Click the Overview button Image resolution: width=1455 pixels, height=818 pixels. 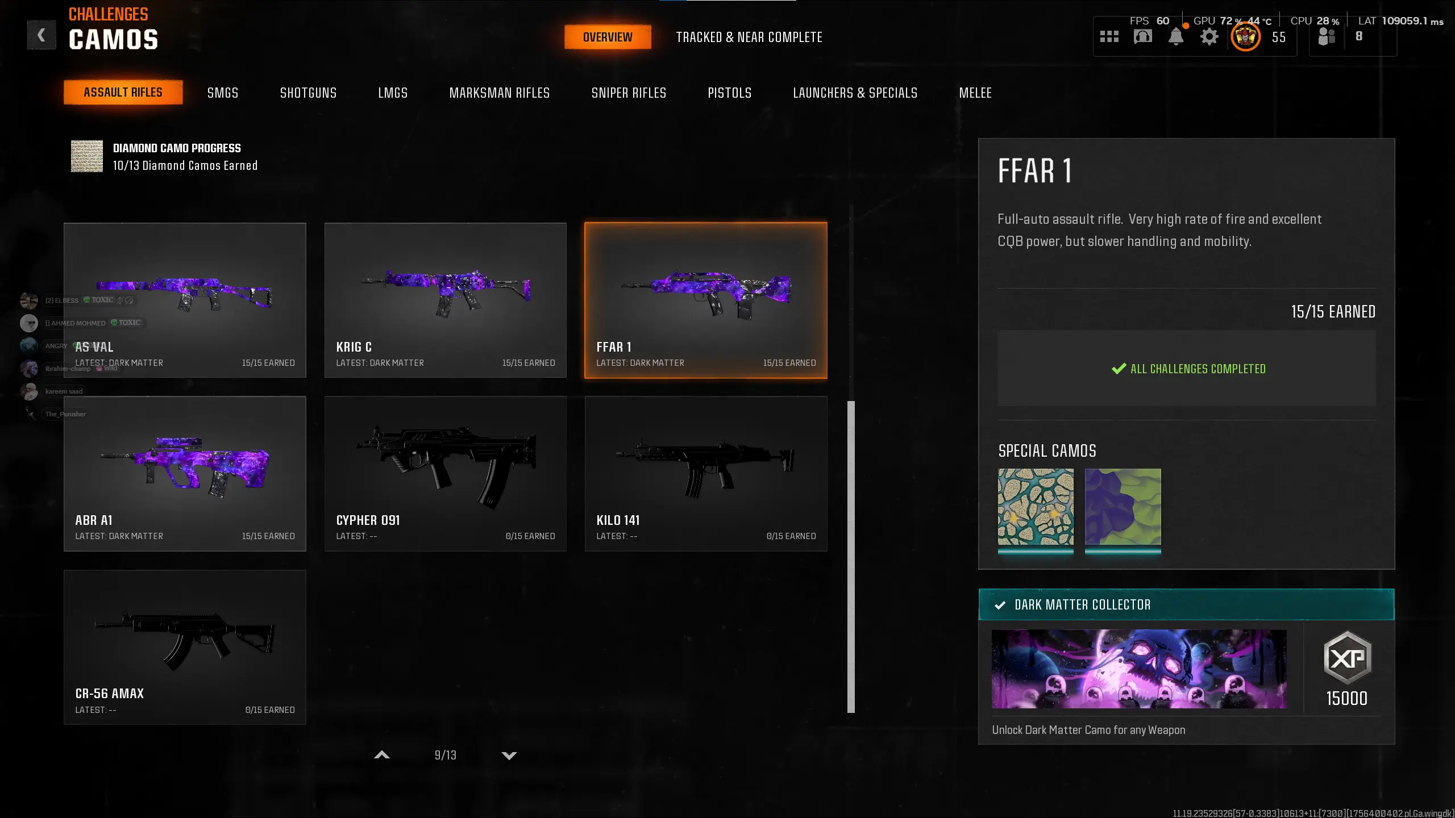(x=608, y=37)
